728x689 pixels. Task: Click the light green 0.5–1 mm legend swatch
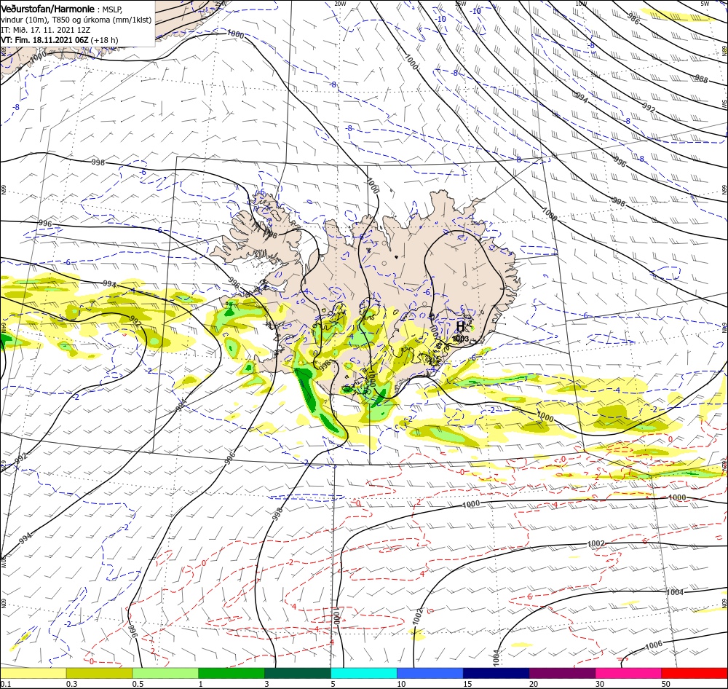pos(165,673)
